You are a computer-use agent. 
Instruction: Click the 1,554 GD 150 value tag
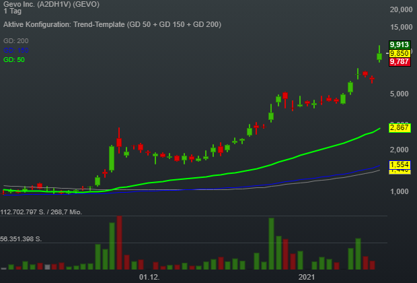(400, 164)
